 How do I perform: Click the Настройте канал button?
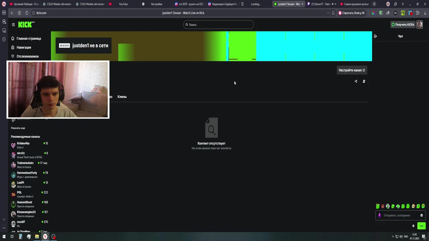(x=352, y=70)
